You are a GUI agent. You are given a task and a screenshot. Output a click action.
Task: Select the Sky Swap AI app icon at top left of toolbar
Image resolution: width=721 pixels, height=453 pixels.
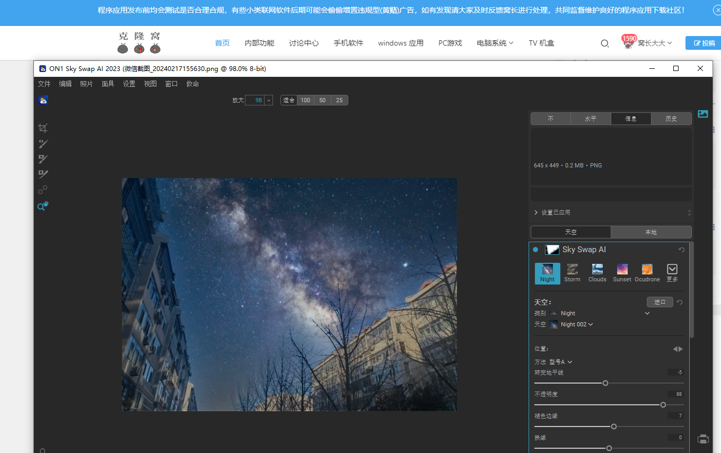[43, 100]
